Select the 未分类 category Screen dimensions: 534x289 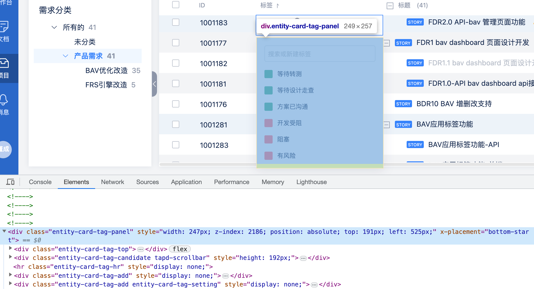tap(85, 42)
